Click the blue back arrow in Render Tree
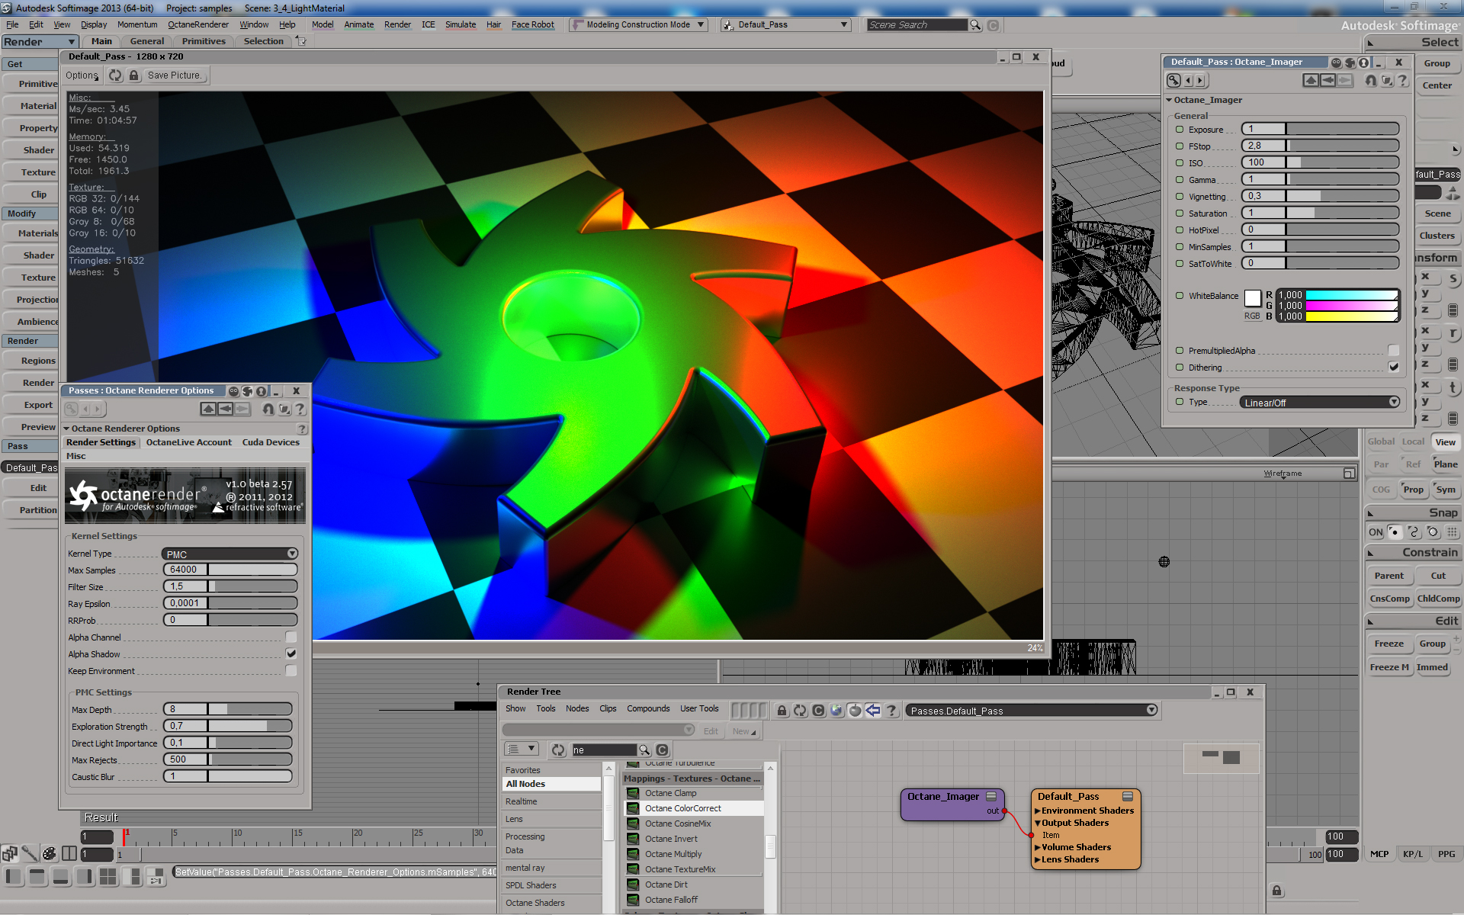 (873, 711)
